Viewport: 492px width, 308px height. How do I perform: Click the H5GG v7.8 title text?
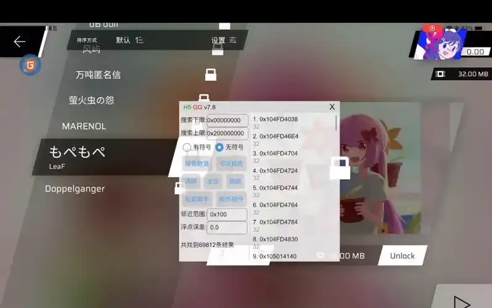click(200, 107)
